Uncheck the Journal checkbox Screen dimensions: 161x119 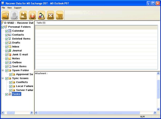7,51
